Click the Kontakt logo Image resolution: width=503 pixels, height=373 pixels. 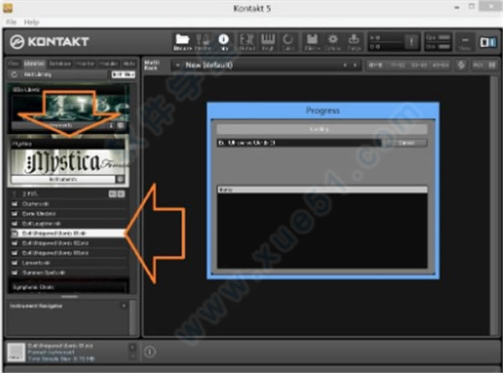[49, 42]
